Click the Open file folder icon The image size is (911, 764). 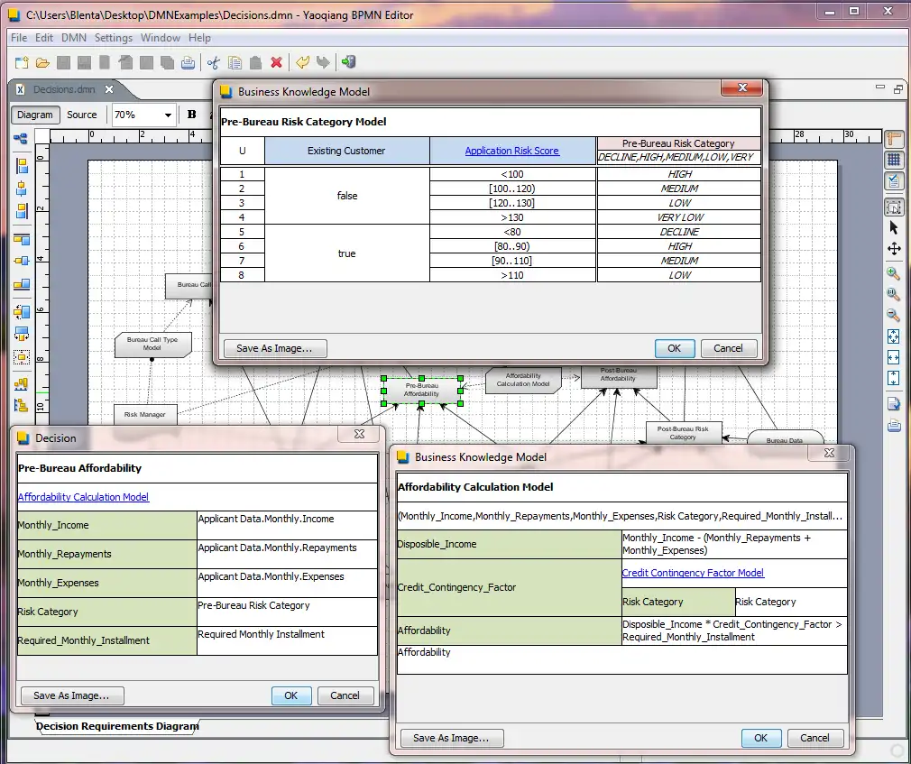click(x=41, y=63)
